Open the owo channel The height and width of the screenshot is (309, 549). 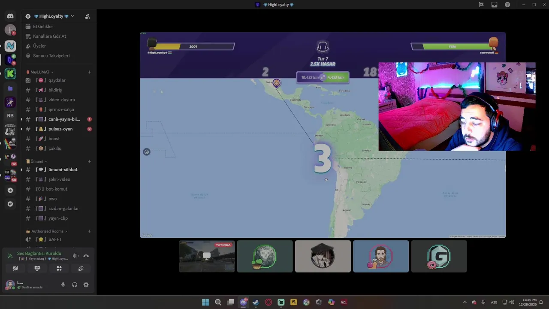58,199
